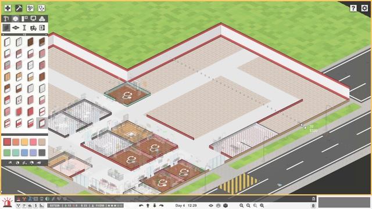Switch to the monitor equipment tab
The image size is (372, 209).
tap(33, 19)
